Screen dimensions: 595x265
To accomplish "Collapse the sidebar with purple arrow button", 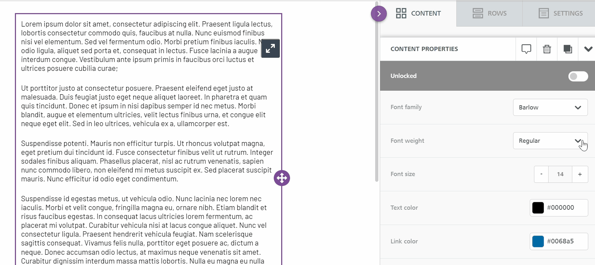I will click(x=379, y=14).
